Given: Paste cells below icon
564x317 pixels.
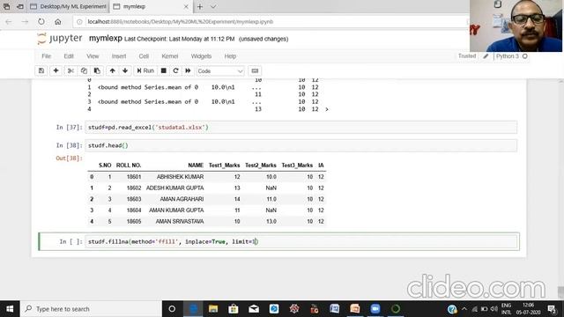Looking at the screenshot, I should coord(97,70).
